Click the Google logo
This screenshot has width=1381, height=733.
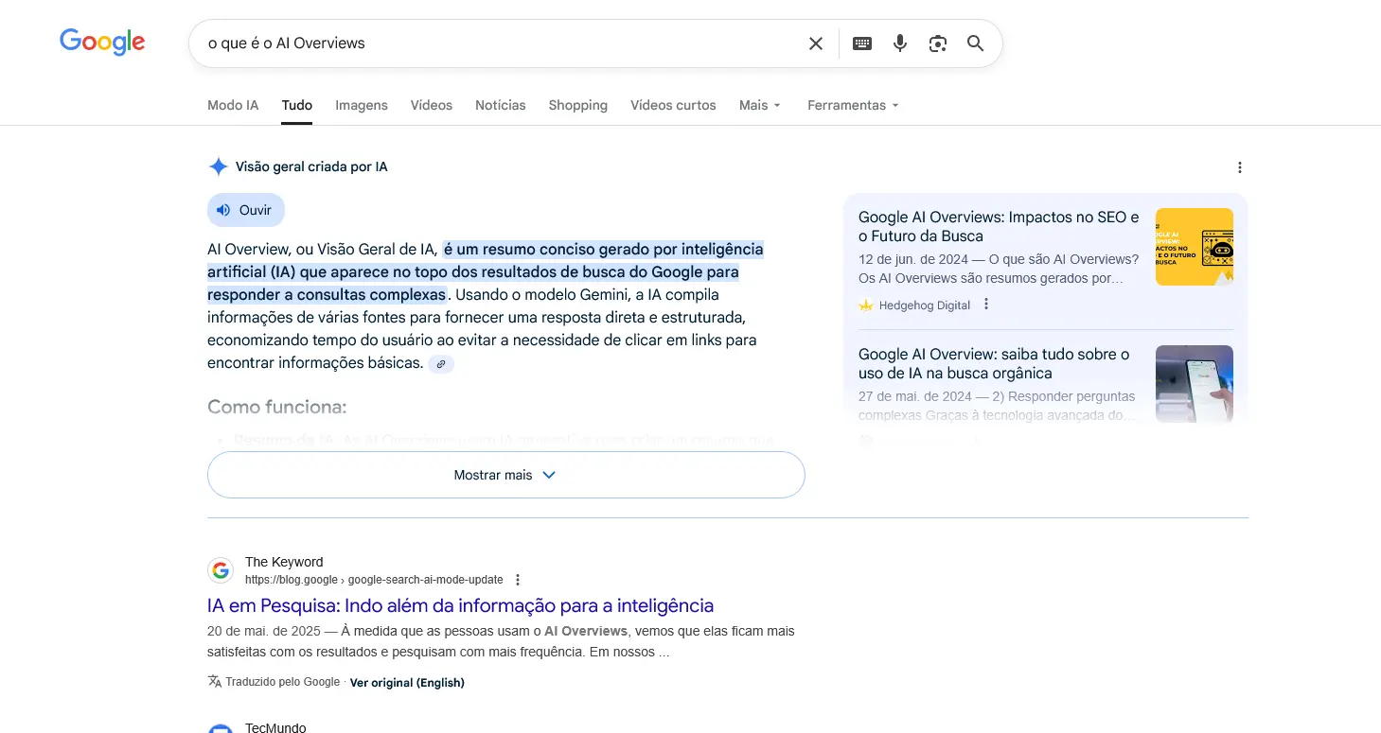[102, 42]
